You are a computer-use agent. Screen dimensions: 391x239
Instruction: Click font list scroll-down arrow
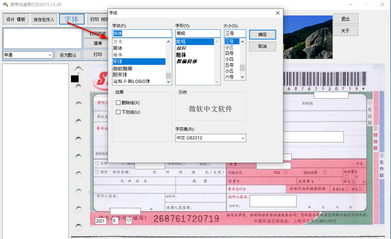point(168,82)
